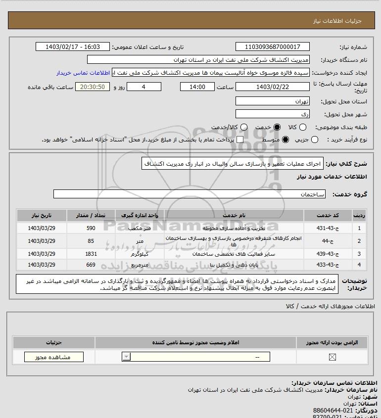Click the مشاهده مجوز button
This screenshot has width=381, height=418.
click(x=53, y=357)
